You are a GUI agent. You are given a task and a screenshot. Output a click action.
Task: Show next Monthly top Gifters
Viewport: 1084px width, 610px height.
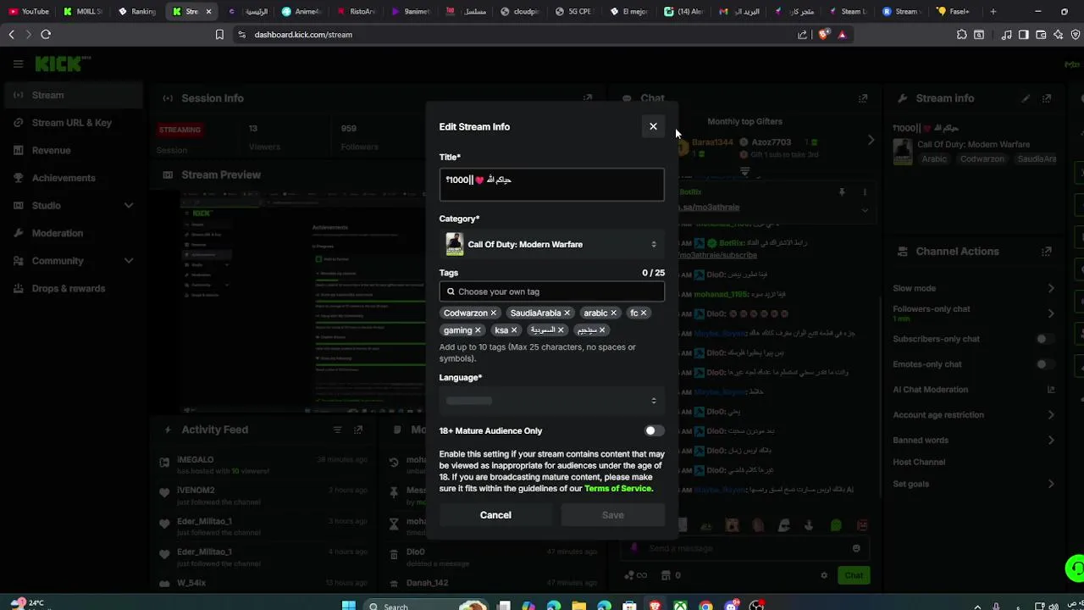point(871,141)
